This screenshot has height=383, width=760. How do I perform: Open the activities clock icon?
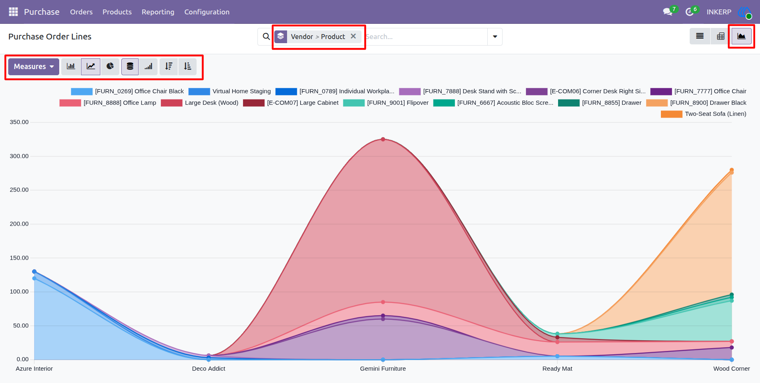690,12
